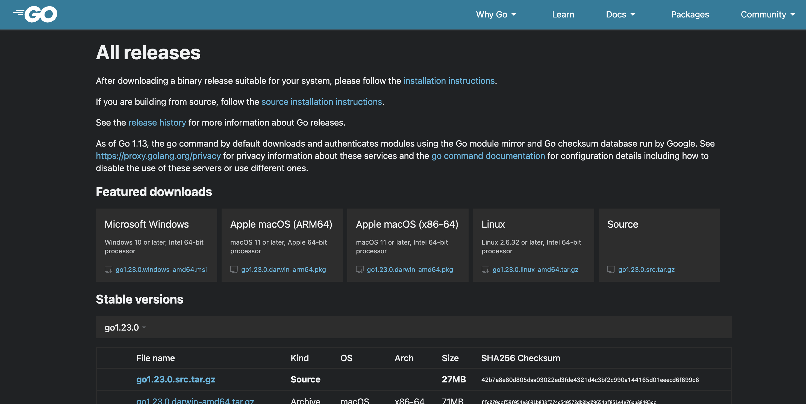Click download icon in Source card
806x404 pixels.
[611, 269]
